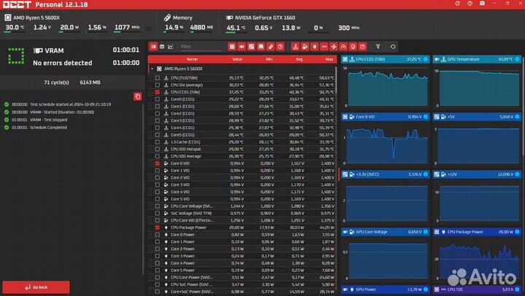Viewport: 525px width, 296px height.
Task: Click the GPU Power graph header
Action: (385, 289)
